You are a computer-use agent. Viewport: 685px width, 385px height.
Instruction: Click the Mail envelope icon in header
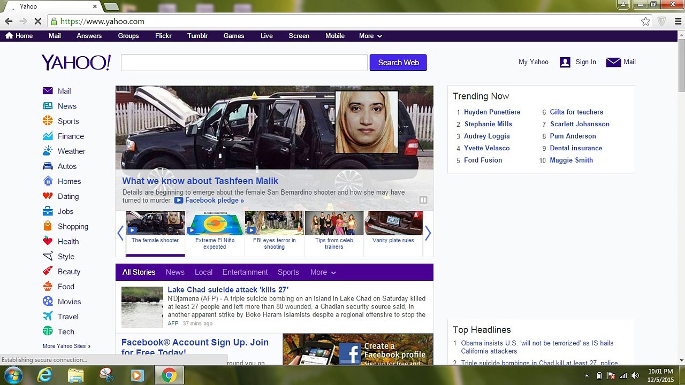[x=613, y=62]
